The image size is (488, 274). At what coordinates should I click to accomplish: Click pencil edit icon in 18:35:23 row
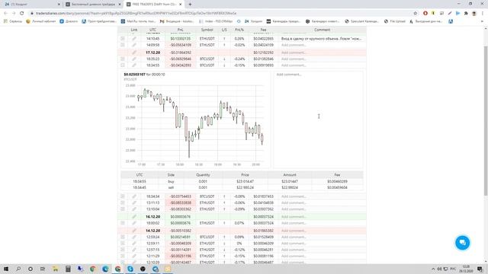[x=134, y=59]
